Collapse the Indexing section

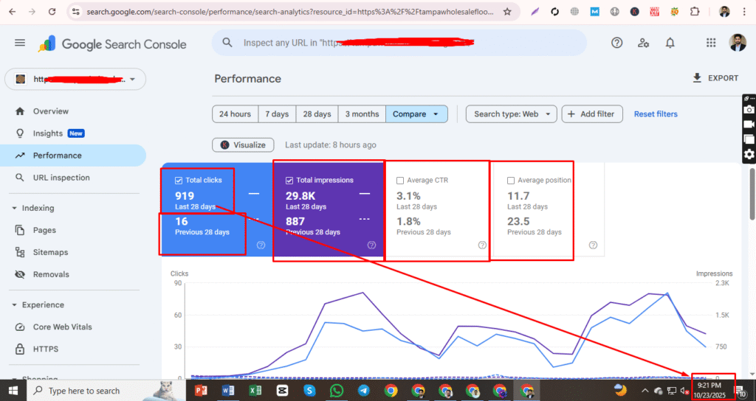point(14,208)
